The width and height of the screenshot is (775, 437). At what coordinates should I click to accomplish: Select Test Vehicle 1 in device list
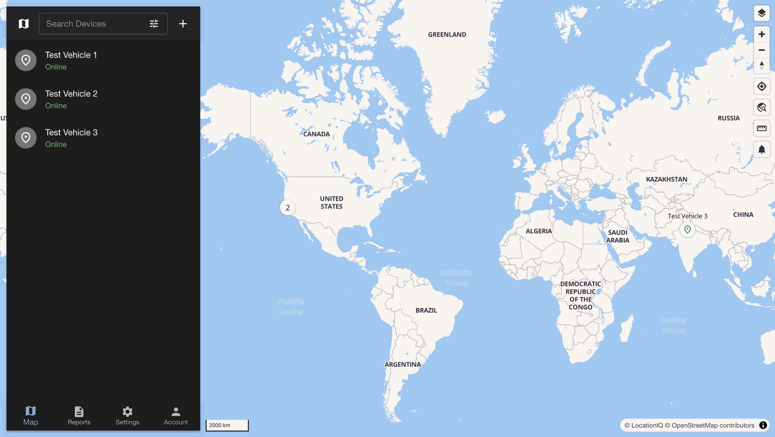click(x=103, y=61)
